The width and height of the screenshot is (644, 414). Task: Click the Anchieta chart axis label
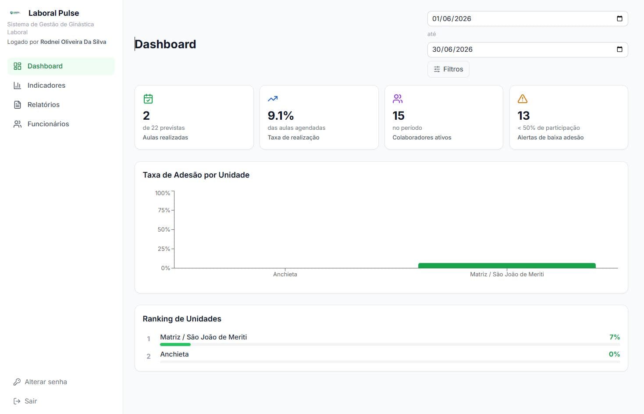285,275
